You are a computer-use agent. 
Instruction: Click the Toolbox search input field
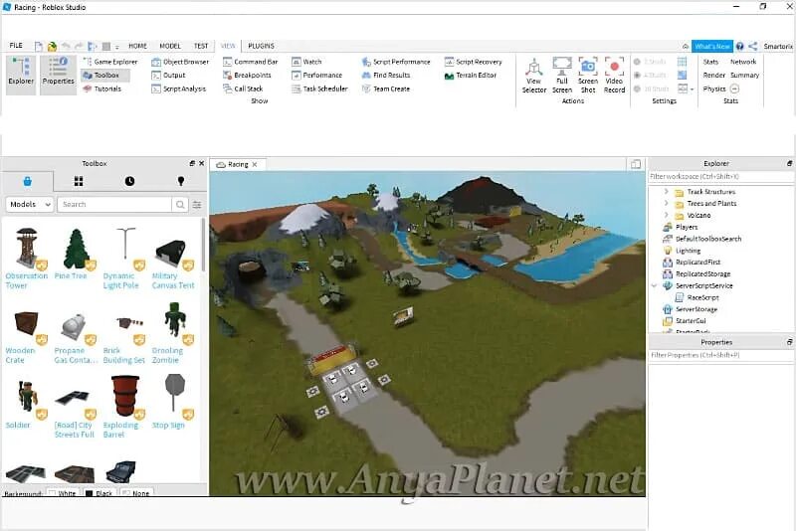pyautogui.click(x=114, y=204)
